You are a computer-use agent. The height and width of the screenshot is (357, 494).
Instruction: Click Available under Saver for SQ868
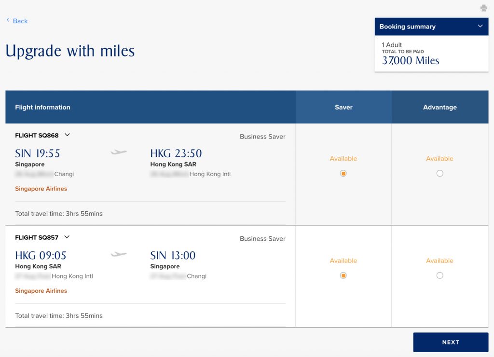click(343, 158)
